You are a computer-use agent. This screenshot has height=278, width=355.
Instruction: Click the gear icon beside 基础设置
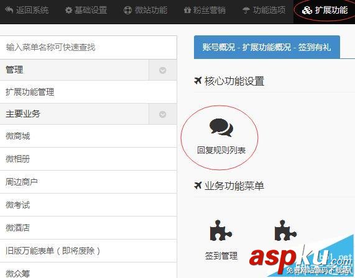pyautogui.click(x=68, y=10)
